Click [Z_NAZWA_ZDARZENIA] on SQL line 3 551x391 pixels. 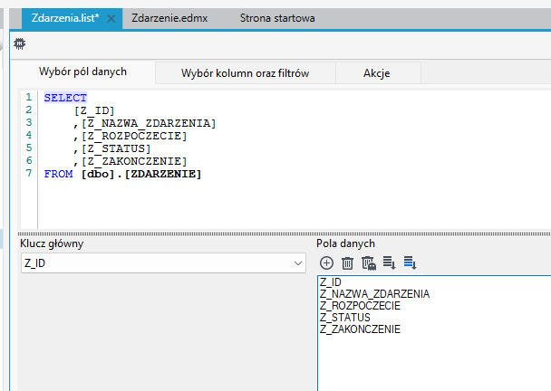pyautogui.click(x=149, y=123)
